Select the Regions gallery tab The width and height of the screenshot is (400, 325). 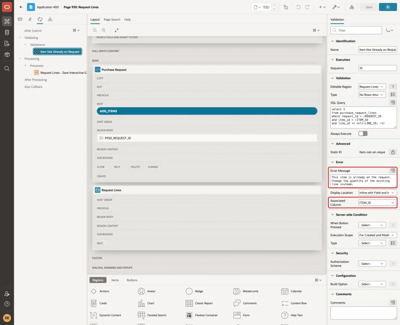pyautogui.click(x=98, y=280)
